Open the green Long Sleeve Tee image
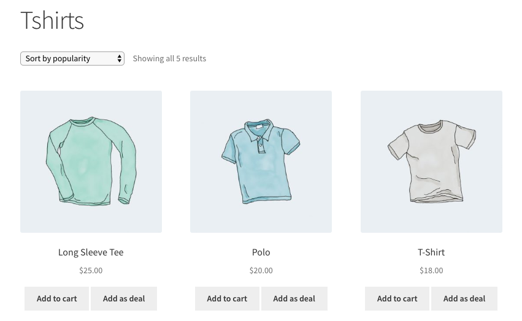522x321 pixels. pyautogui.click(x=91, y=162)
